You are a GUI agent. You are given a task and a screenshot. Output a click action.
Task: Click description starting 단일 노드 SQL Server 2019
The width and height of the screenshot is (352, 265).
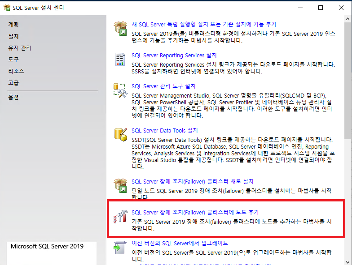(232, 194)
